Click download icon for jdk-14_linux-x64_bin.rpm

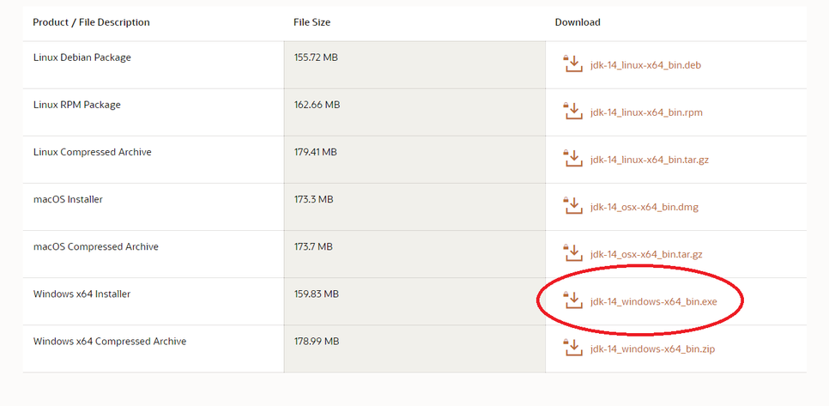573,111
